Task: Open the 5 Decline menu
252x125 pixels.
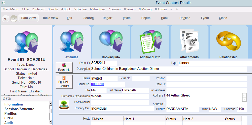Action: pyautogui.click(x=80, y=9)
